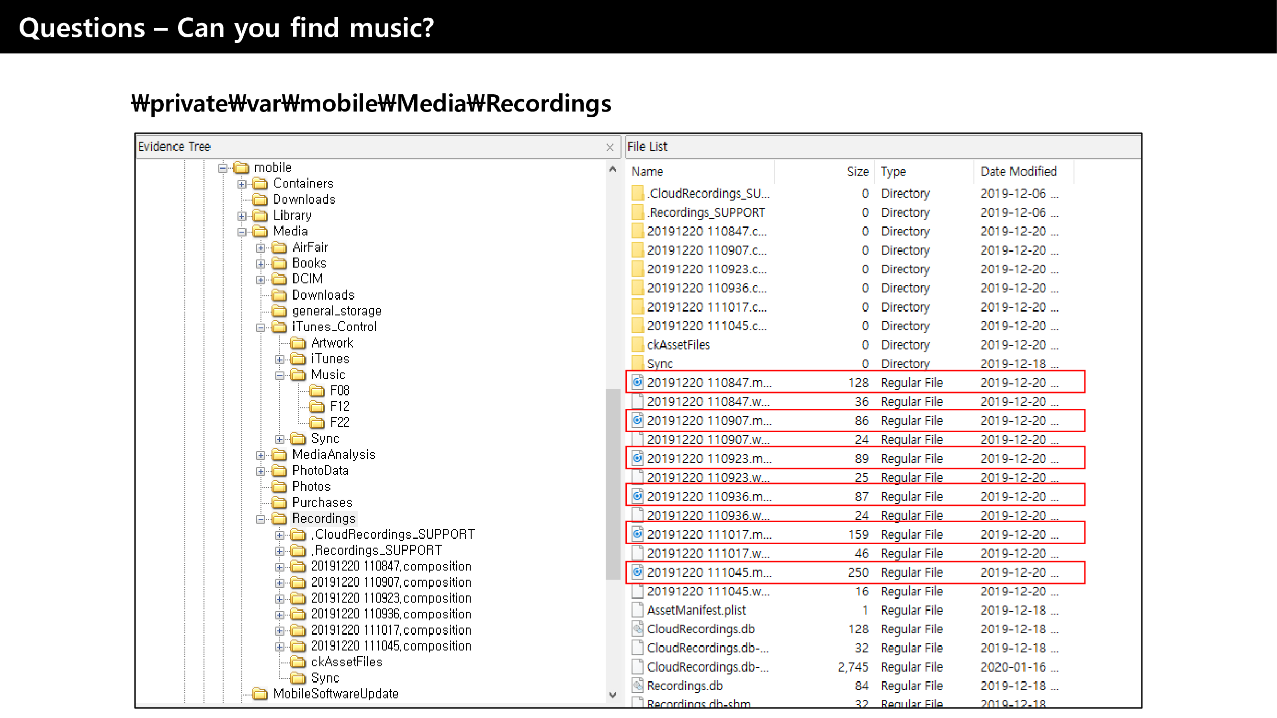Select the 20191220 111017.m4a file row
Image resolution: width=1277 pixels, height=718 pixels.
(x=708, y=534)
